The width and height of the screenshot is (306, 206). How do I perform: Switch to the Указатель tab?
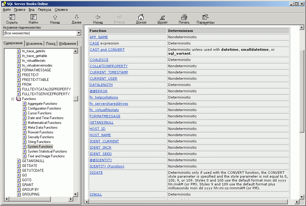pos(34,44)
